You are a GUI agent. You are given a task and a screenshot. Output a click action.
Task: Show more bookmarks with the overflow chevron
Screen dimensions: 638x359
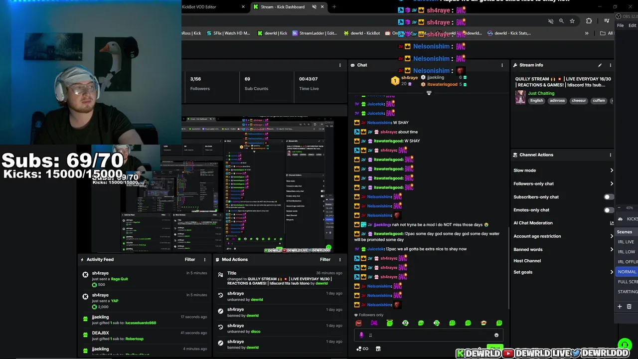[587, 33]
